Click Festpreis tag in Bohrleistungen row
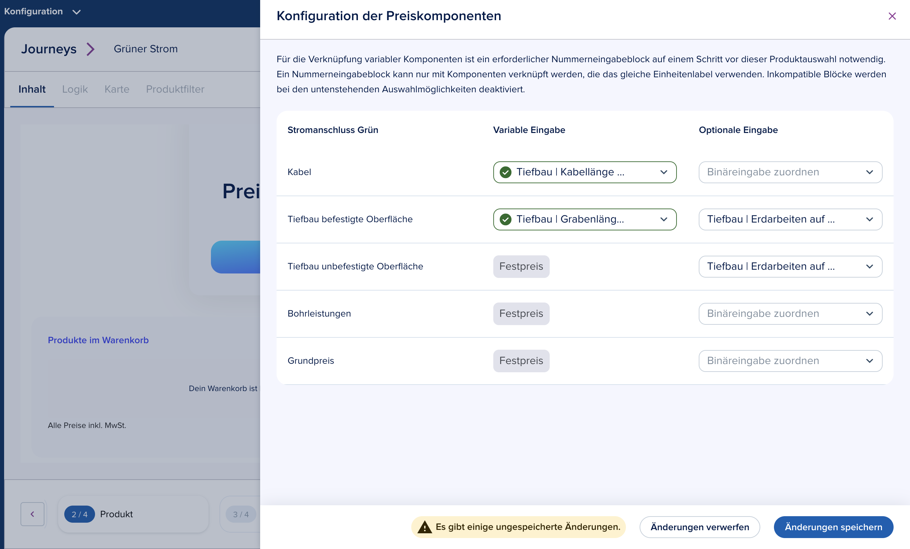This screenshot has height=549, width=910. [x=521, y=314]
